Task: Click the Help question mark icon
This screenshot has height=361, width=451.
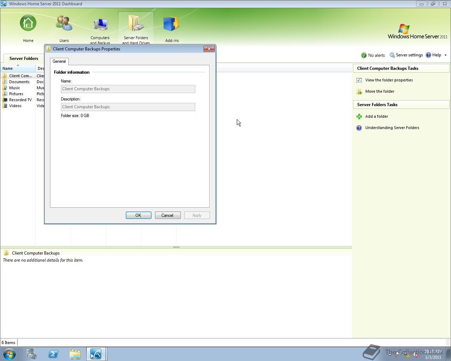Action: [428, 55]
